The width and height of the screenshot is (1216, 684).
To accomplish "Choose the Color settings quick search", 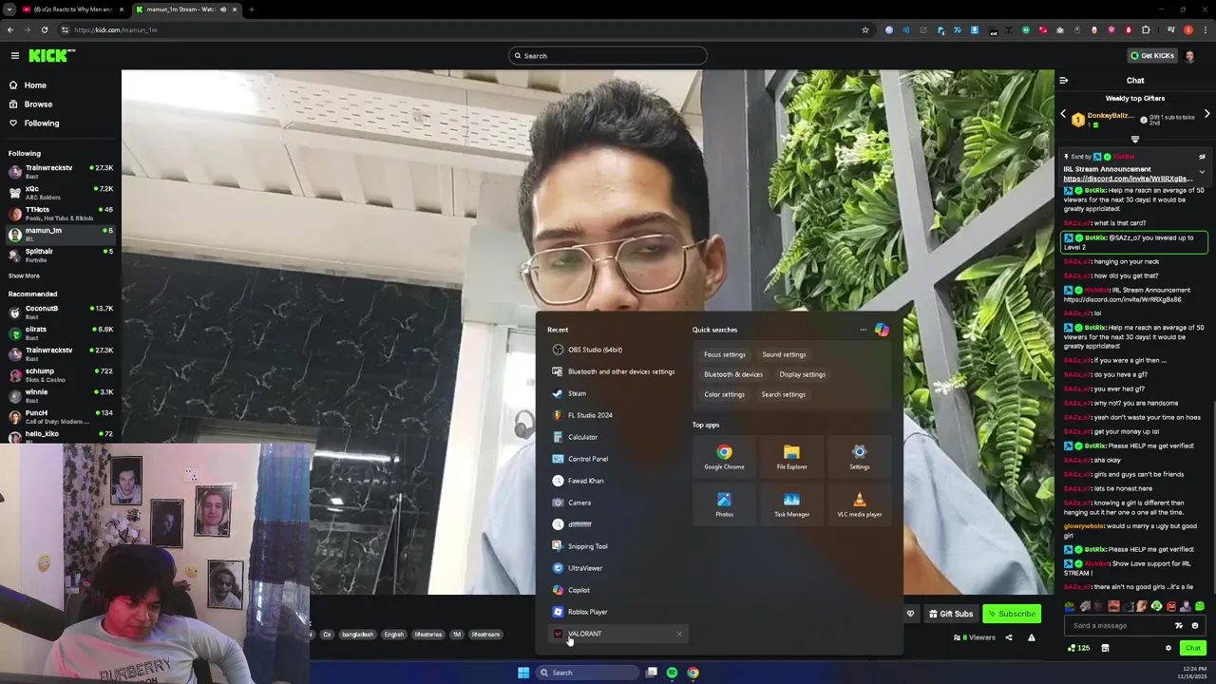I will click(724, 394).
